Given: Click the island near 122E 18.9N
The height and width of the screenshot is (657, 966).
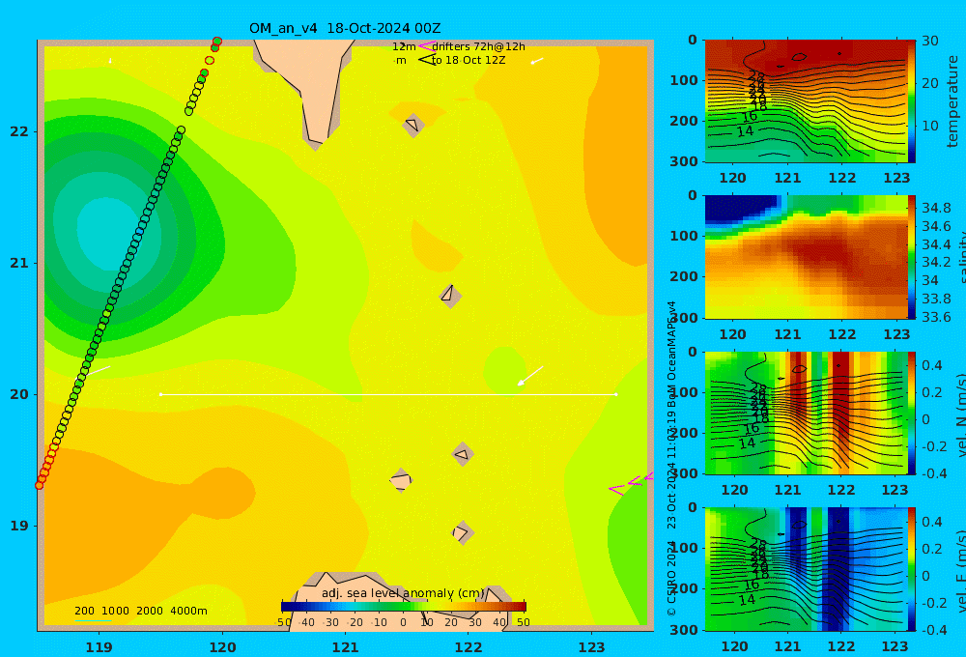Looking at the screenshot, I should point(462,532).
